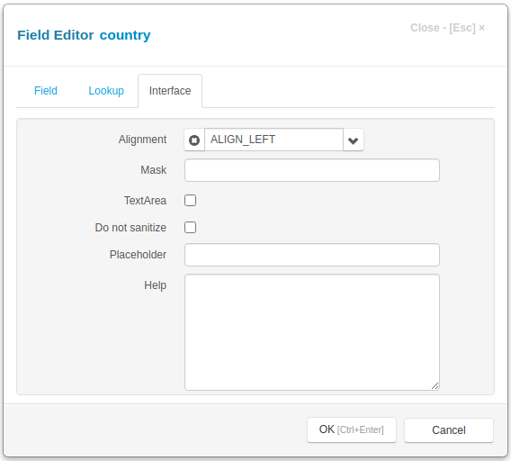The height and width of the screenshot is (461, 511).
Task: Close the dialog via Close - [Esc]
Action: tap(447, 28)
